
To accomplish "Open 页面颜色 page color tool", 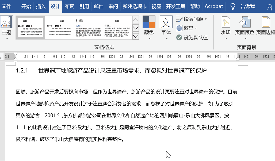I will (x=245, y=22).
